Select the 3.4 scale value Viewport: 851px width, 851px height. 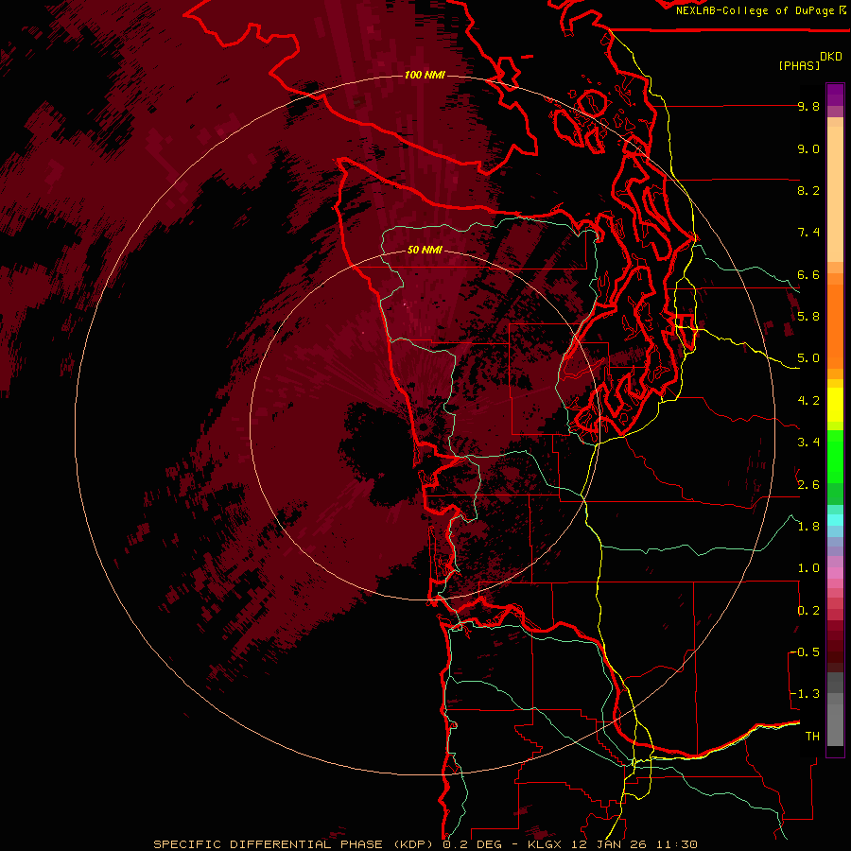point(808,443)
